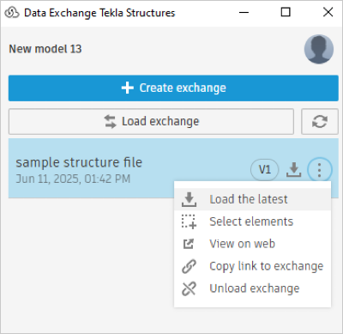Select the sample structure file row
Screen dimensions: 343x334
point(173,168)
